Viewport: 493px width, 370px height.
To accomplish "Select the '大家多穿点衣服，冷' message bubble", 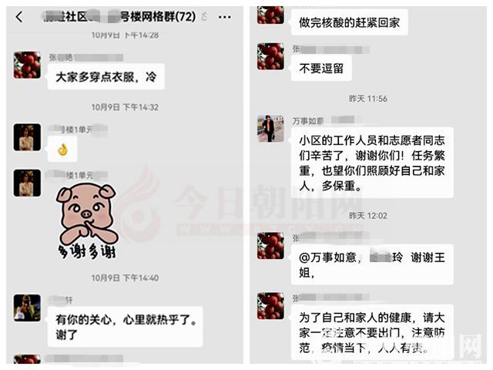I will (x=106, y=76).
